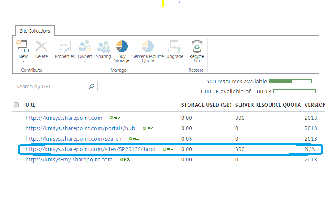
Task: Open the kmsys-my.sharepoint.com link
Action: click(69, 160)
